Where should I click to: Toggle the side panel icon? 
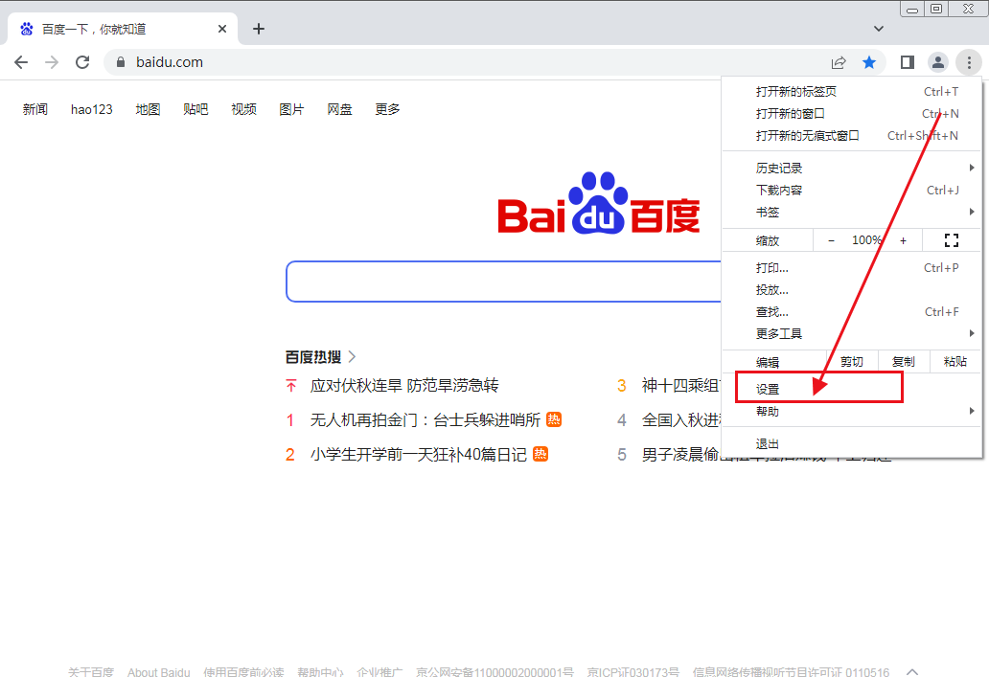(x=907, y=62)
